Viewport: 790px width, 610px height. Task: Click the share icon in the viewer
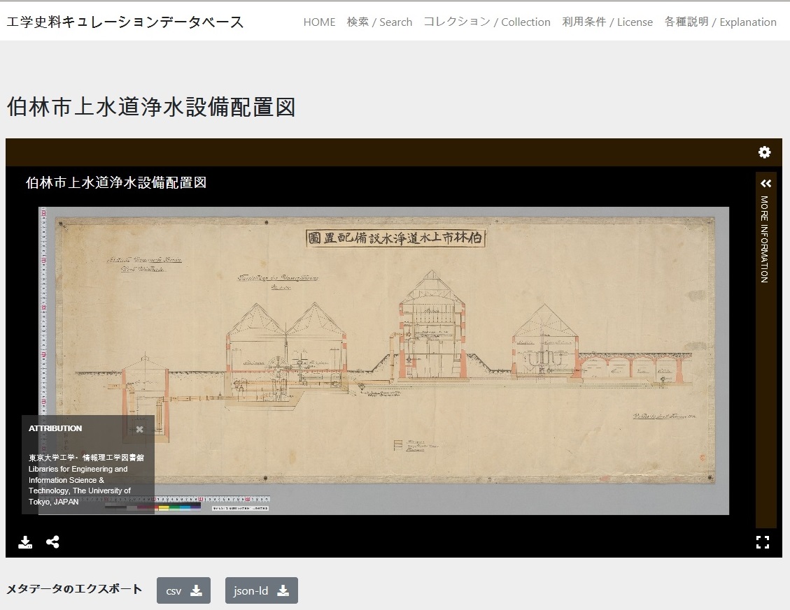[x=52, y=542]
